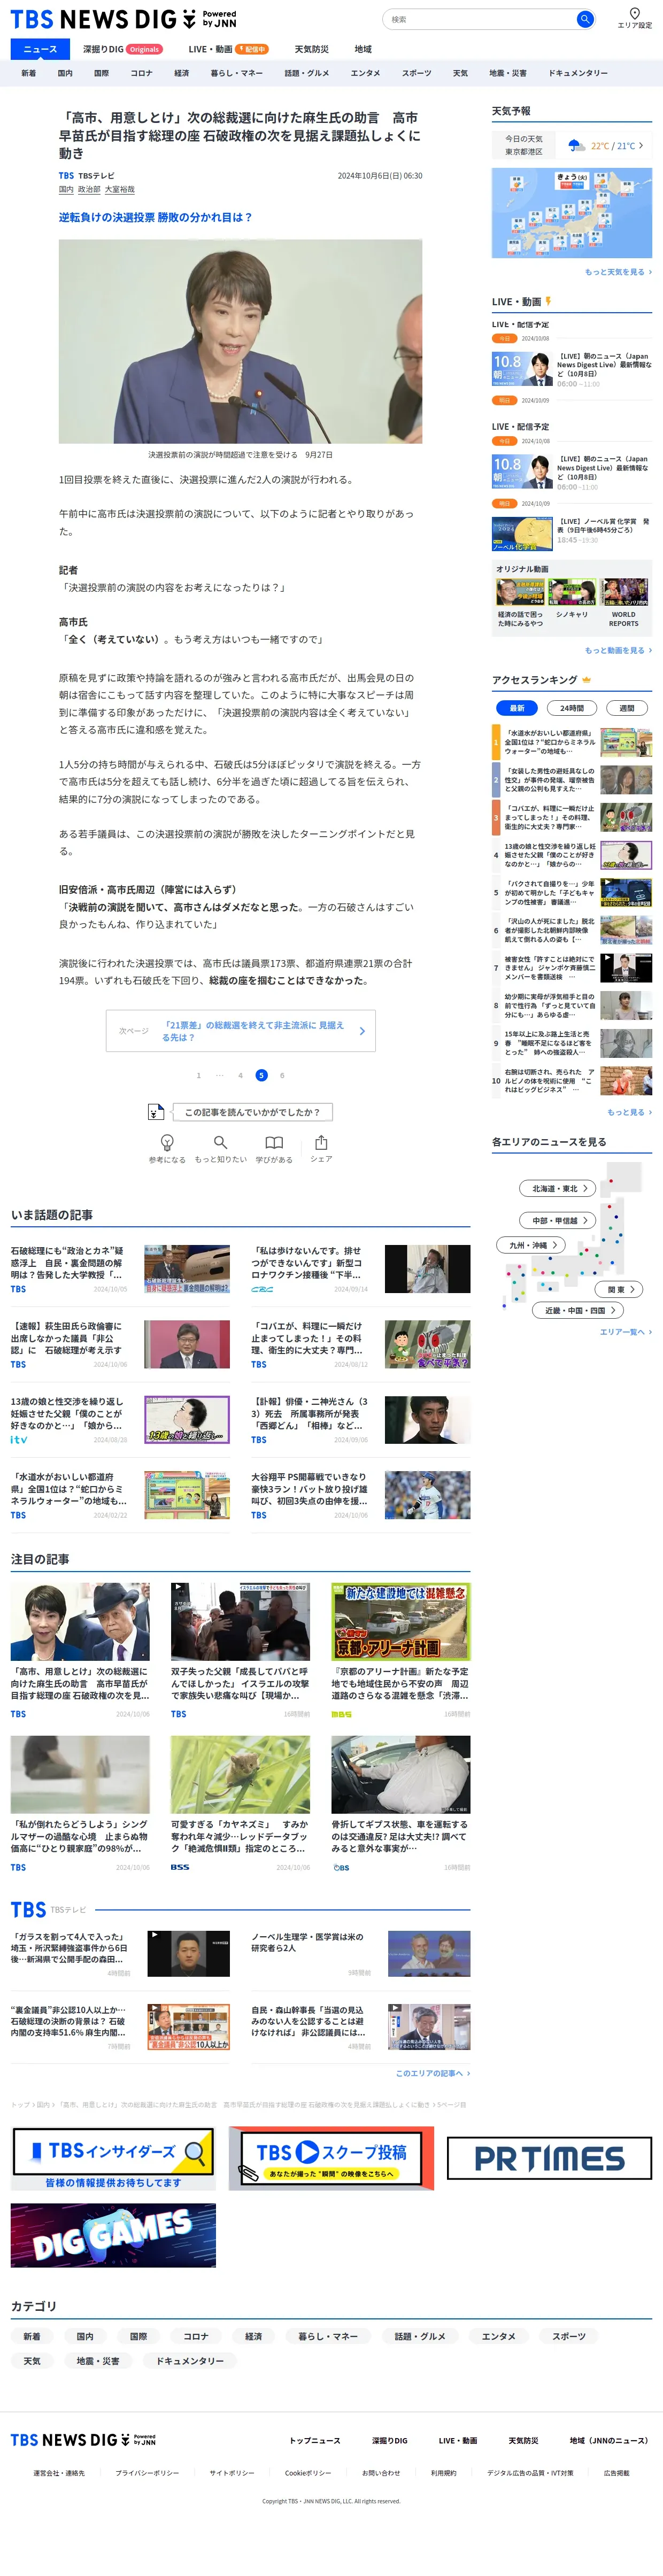Viewport: 663px width, 2576px height.
Task: Open the カヤネズミ mouse article thumbnail
Action: click(x=240, y=1775)
